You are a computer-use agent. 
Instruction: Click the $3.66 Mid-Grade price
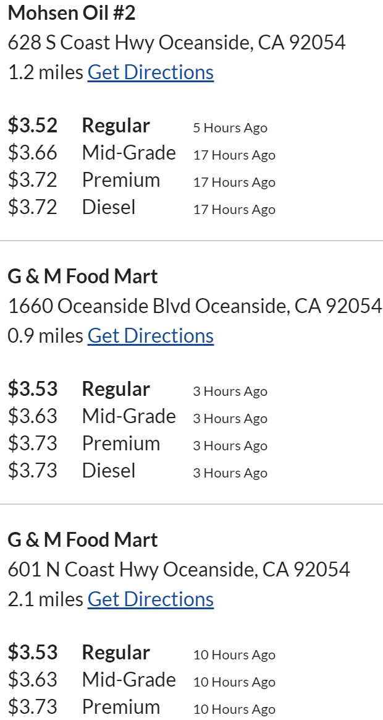tap(33, 153)
